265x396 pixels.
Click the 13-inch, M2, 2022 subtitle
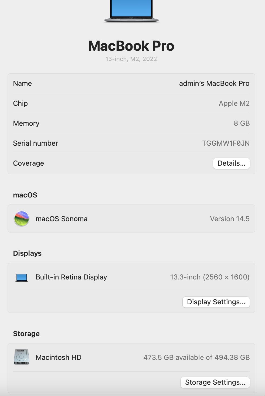(x=131, y=59)
